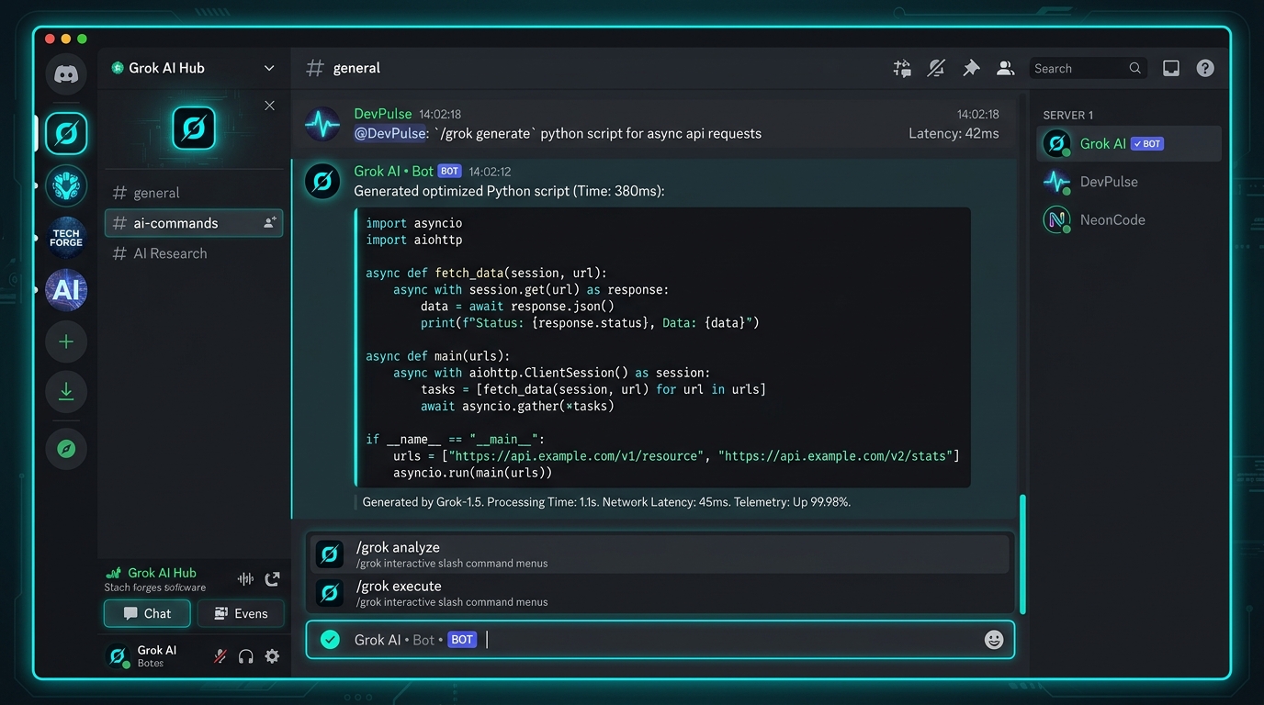Mute channel notifications with crossed bell icon
Screen dimensions: 1264x705
coord(936,68)
